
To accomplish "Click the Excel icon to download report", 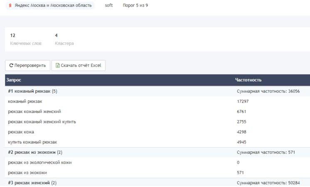I will [x=58, y=66].
